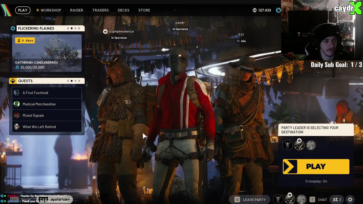
Task: Open the Mixed Signals quest
Action: [47, 115]
